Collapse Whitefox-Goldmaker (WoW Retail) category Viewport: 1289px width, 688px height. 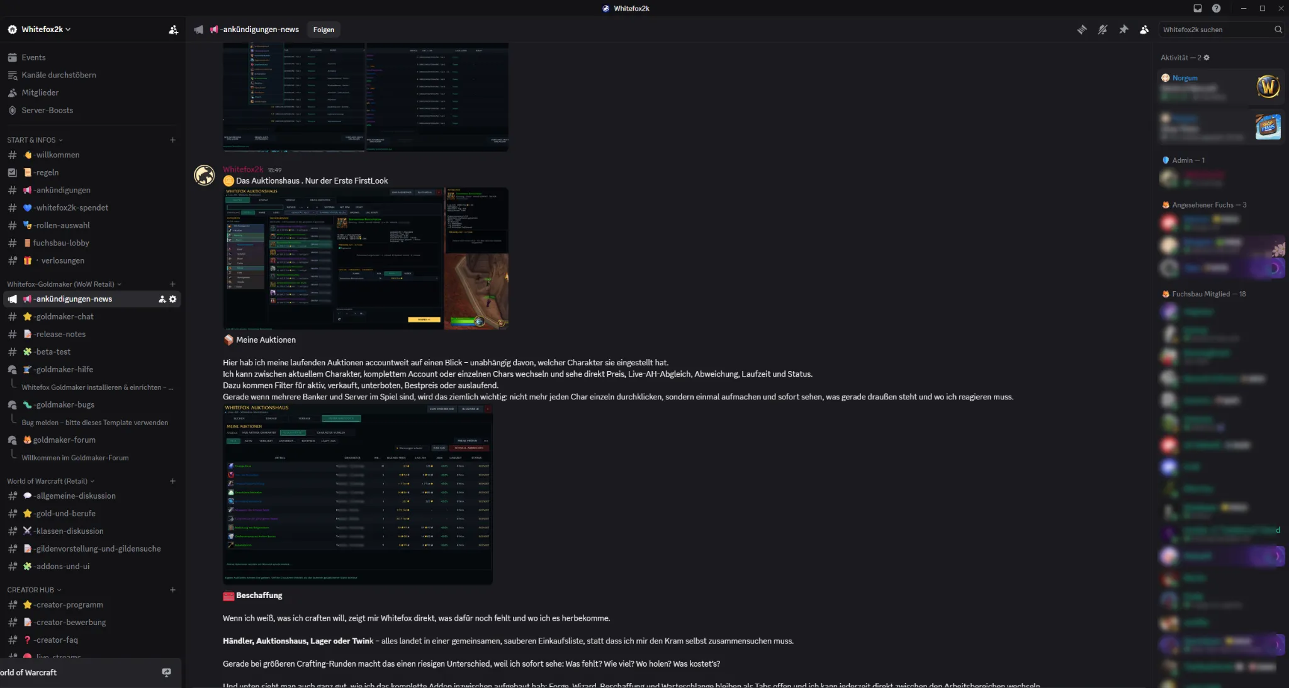[64, 284]
